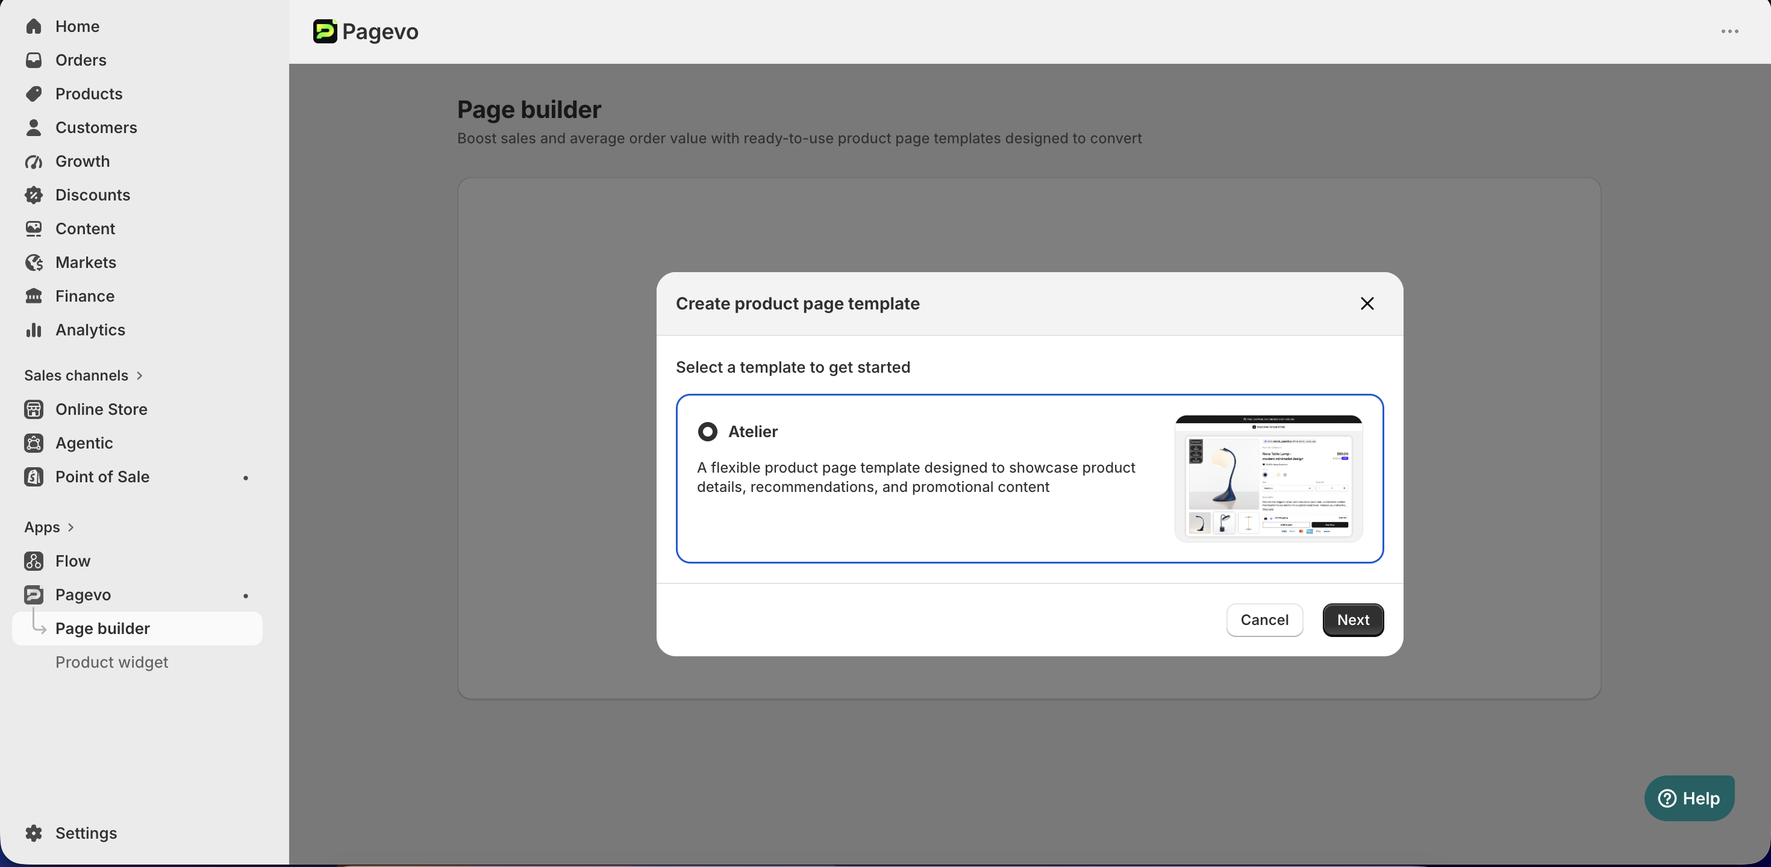Click the Point of Sale icon
1771x867 pixels.
click(x=34, y=476)
